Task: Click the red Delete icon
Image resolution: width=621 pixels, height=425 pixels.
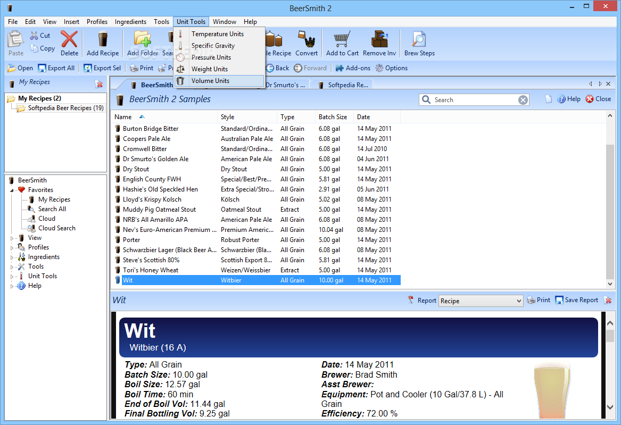Action: click(69, 39)
